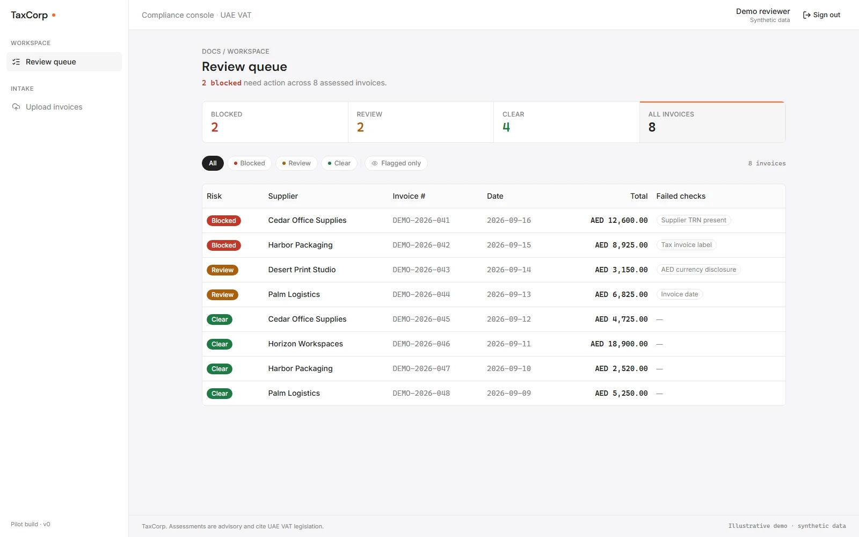Screen dimensions: 859x537
Task: Click the 8 invoices count label
Action: point(767,163)
